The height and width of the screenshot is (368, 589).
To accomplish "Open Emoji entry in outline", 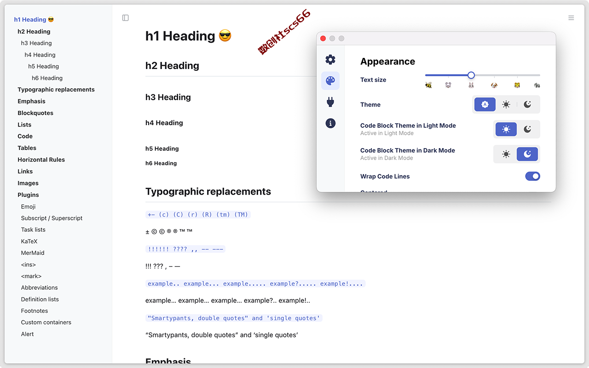I will coord(28,207).
